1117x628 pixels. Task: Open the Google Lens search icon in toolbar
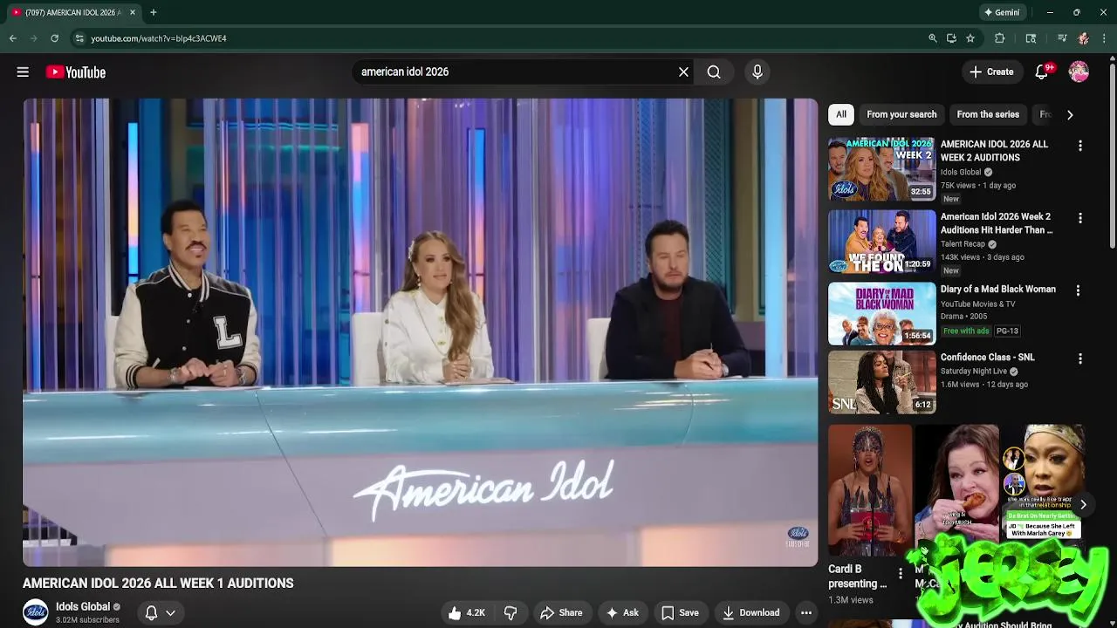pyautogui.click(x=1031, y=38)
